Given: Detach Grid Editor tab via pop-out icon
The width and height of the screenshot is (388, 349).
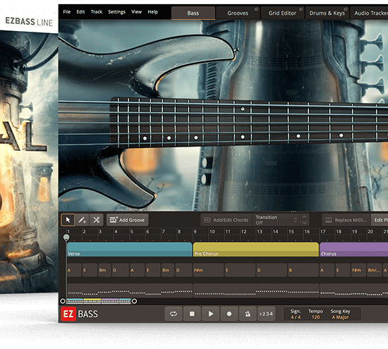Looking at the screenshot, I should pos(301,9).
